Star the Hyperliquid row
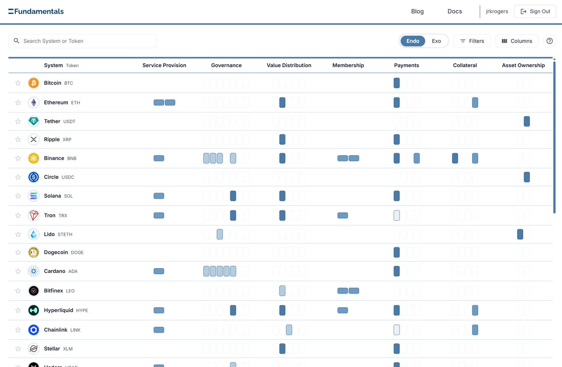Screen dimensions: 562x367 tap(18, 310)
